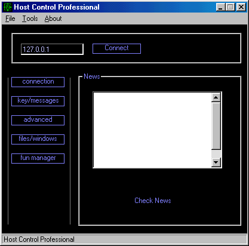Click the News box scrollbar thumb
Viewport: 249px width, 246px height.
216,126
